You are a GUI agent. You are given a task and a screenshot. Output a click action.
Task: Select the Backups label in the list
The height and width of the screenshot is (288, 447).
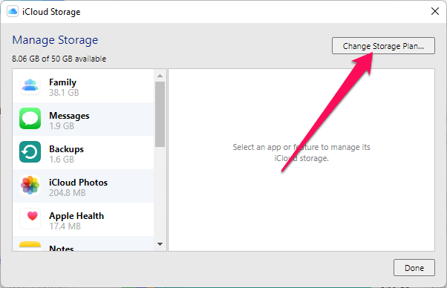[66, 149]
